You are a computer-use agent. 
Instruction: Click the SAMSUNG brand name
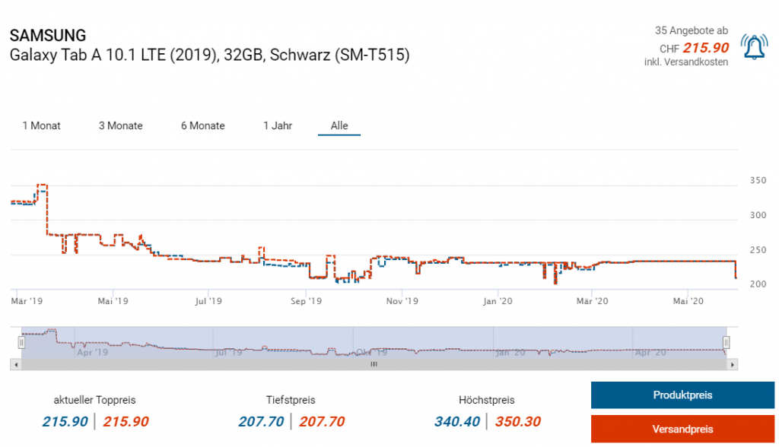[48, 36]
